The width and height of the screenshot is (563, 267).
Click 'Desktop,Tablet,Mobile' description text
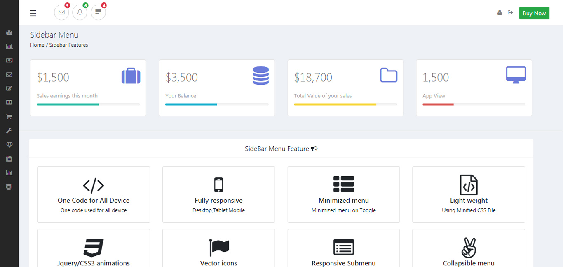tap(219, 210)
